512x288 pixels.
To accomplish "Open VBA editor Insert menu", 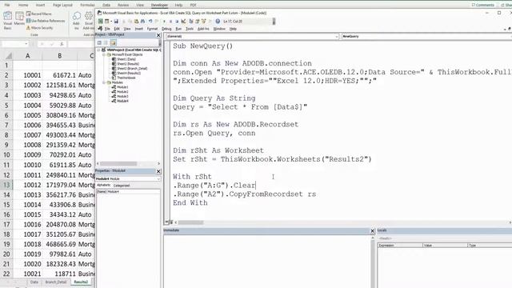I will coord(138,29).
